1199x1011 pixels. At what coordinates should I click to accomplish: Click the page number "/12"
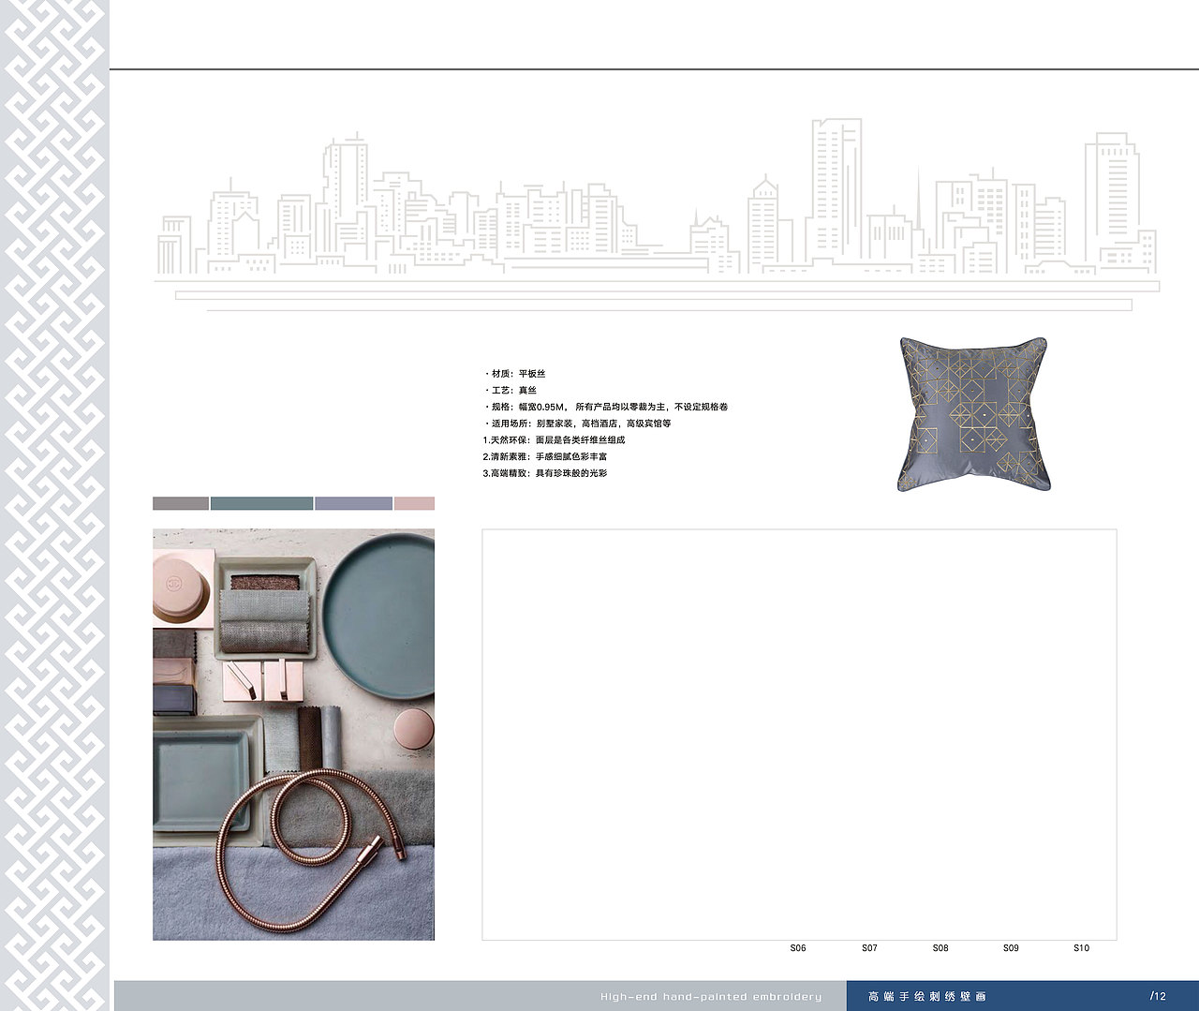(x=1158, y=997)
